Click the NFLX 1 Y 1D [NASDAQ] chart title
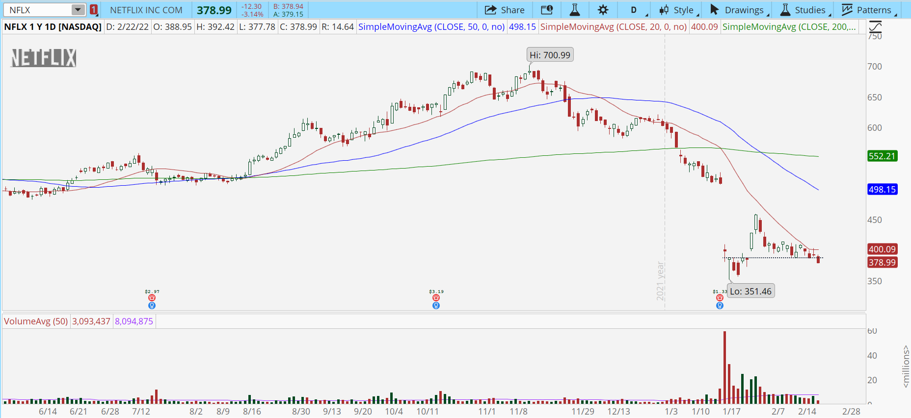 pyautogui.click(x=53, y=27)
